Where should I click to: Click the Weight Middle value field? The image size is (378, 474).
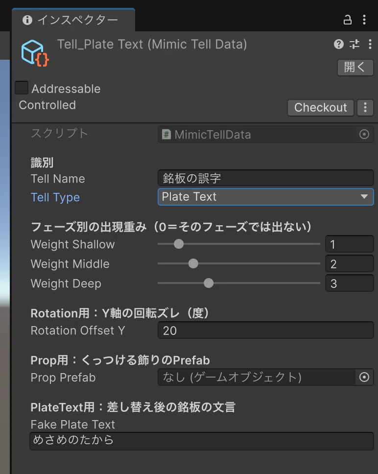coord(349,263)
